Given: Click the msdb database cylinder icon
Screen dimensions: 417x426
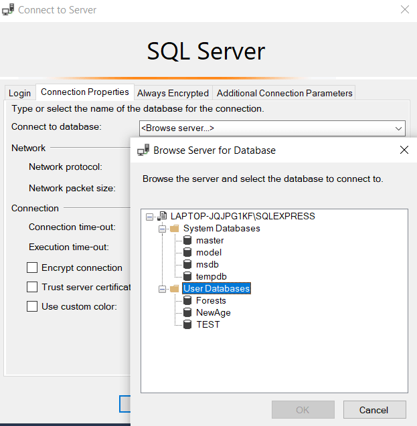Looking at the screenshot, I should (187, 265).
